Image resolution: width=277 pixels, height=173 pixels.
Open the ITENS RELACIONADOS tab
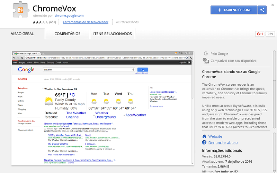tap(113, 33)
